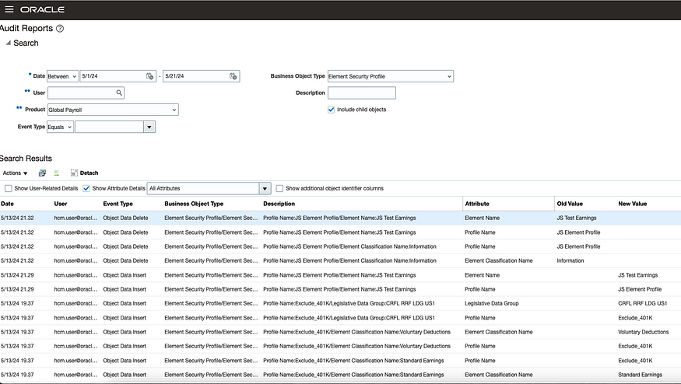This screenshot has width=681, height=384.
Task: Uncheck Include child objects
Action: [332, 110]
